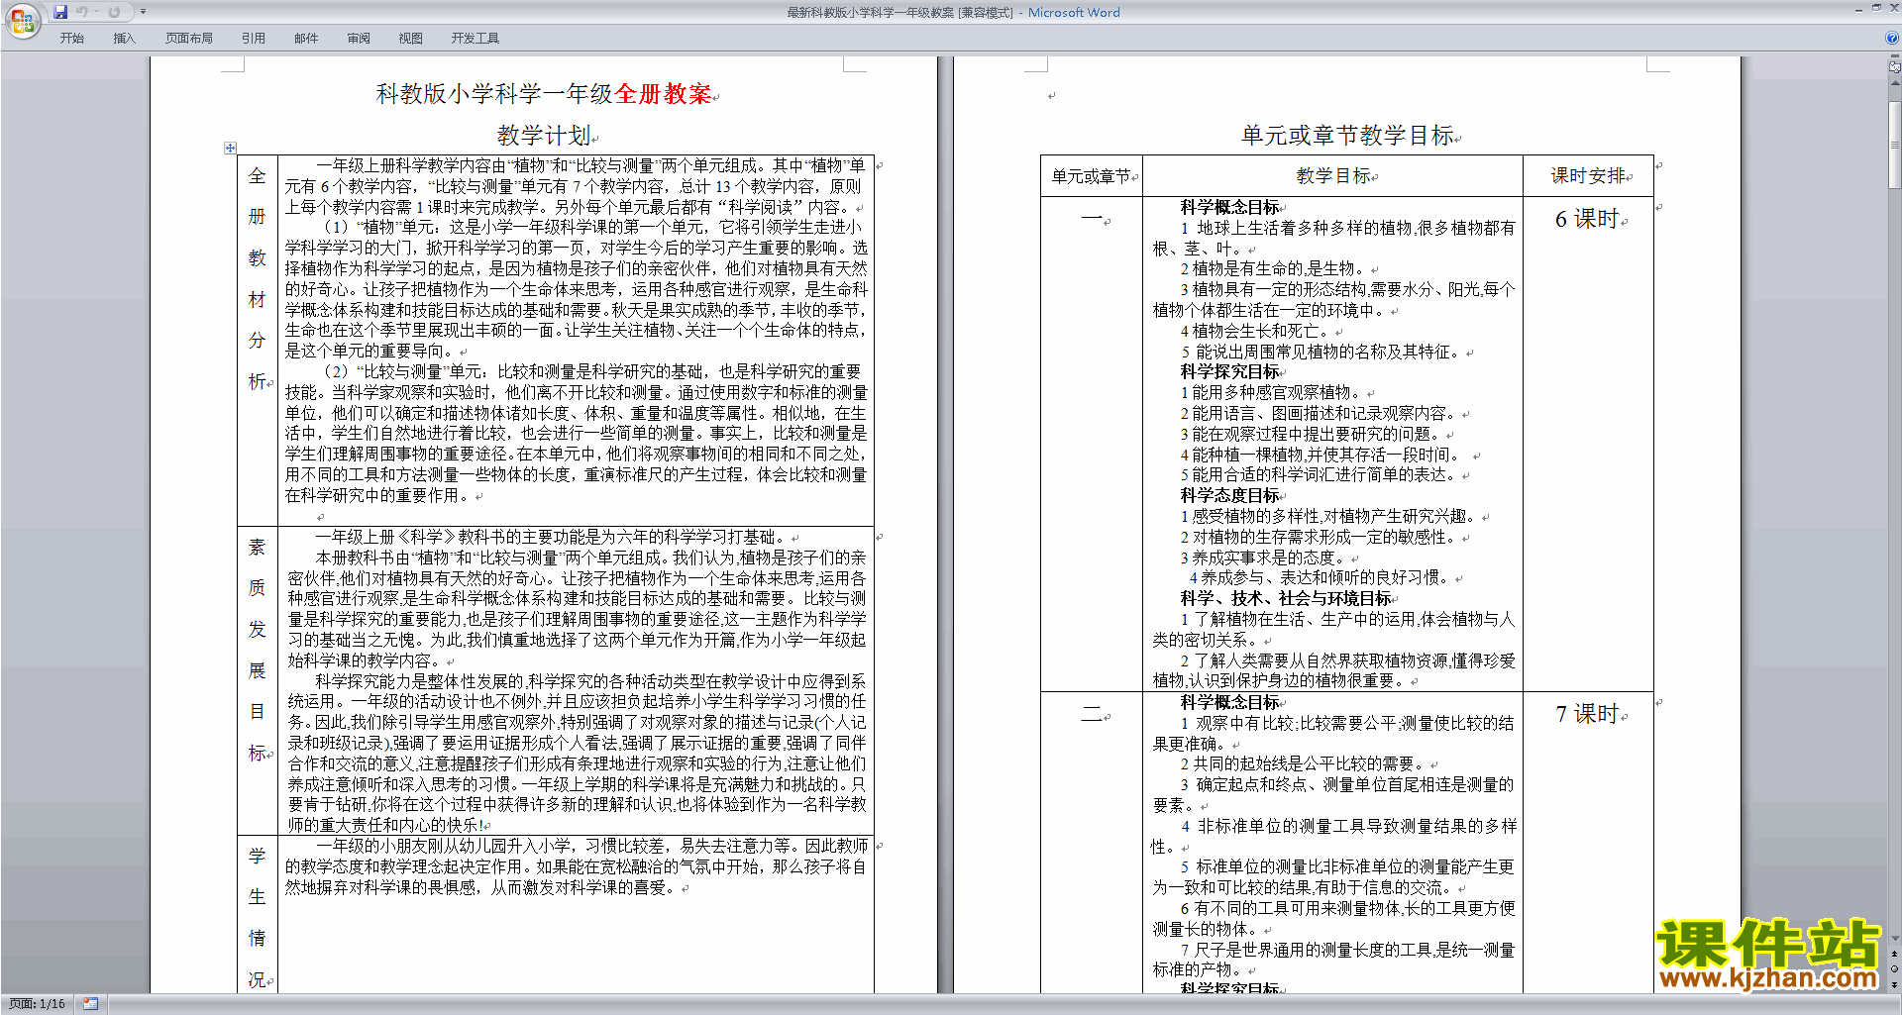Redo the last action
Viewport: 1902px width, 1015px height.
114,12
